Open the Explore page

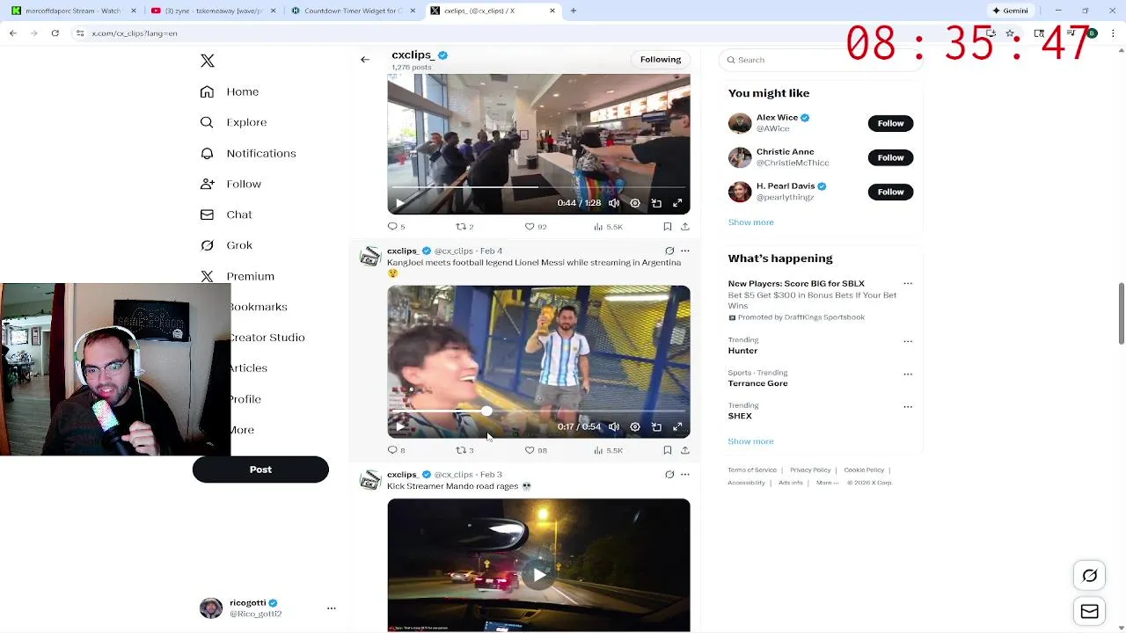233,122
